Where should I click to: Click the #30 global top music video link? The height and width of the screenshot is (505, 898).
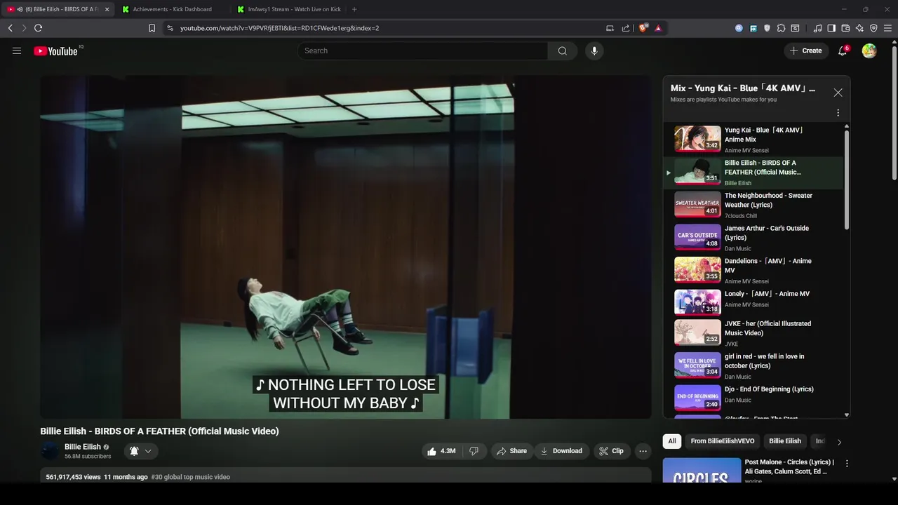[x=191, y=477]
